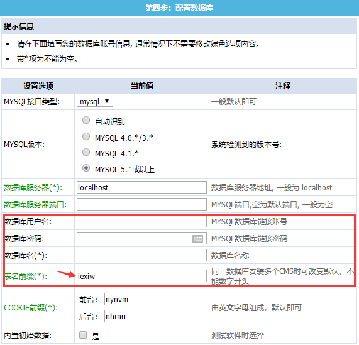Select the MYSQL 4.0.*/3.* radio option
This screenshot has width=359, height=345.
(x=86, y=136)
